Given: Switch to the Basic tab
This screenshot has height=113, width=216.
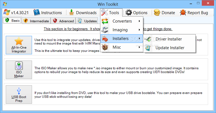Looking at the screenshot, I should [x=12, y=20].
